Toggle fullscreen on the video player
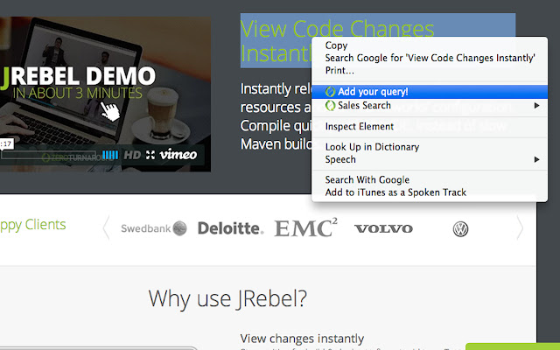The image size is (560, 350). pos(150,155)
